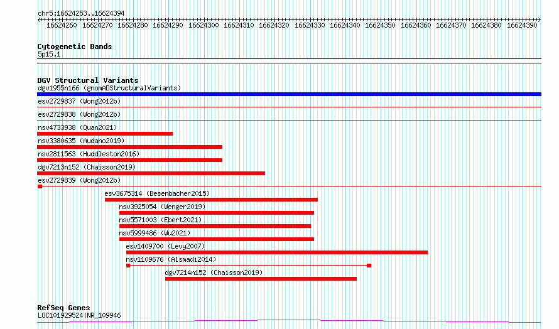Click ruler position 16624340
The height and width of the screenshot is (329, 559).
[345, 25]
